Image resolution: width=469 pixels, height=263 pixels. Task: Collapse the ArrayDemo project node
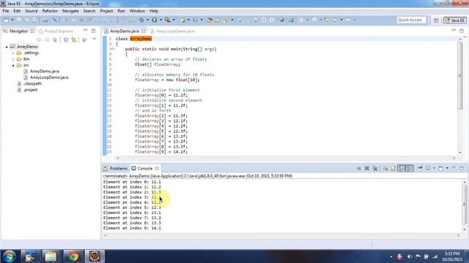point(7,47)
